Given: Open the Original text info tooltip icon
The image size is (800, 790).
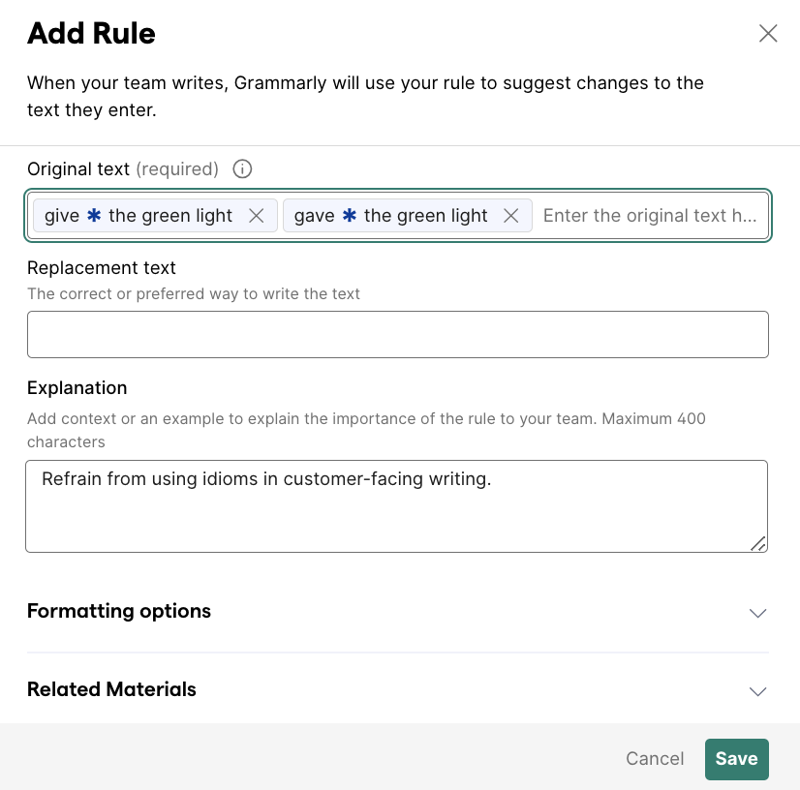Looking at the screenshot, I should tap(242, 168).
